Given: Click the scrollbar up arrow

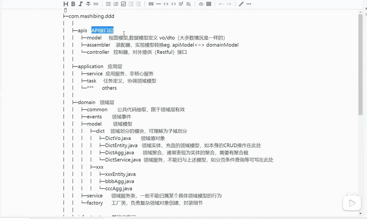Looking at the screenshot, I should 361,12.
